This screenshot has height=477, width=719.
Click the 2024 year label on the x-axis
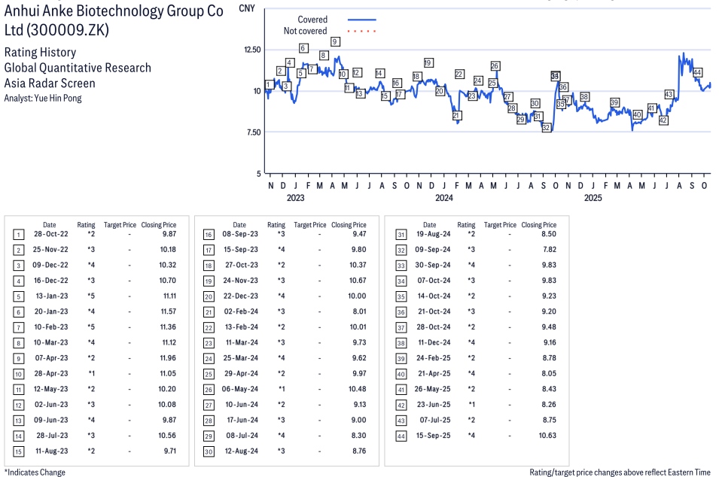(x=443, y=198)
